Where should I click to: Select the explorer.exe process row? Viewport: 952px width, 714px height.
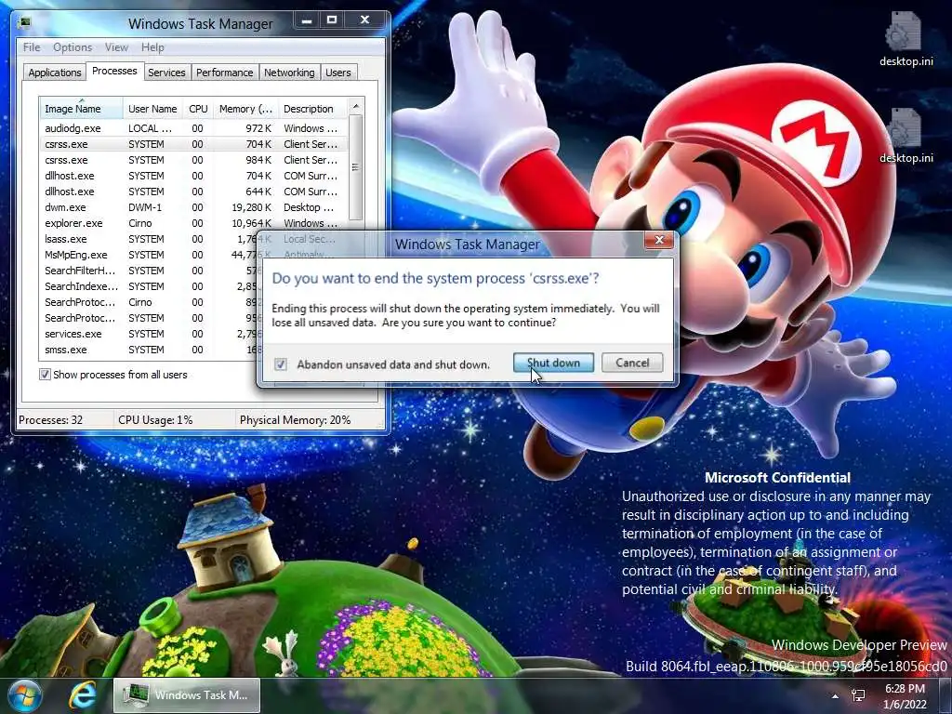pyautogui.click(x=193, y=223)
